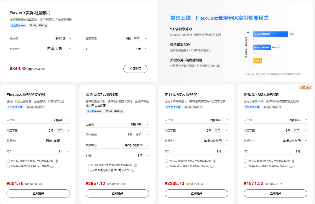Click price ¥804.70 in Flexus云服务器X实例 card
Image resolution: width=315 pixels, height=204 pixels.
click(15, 183)
